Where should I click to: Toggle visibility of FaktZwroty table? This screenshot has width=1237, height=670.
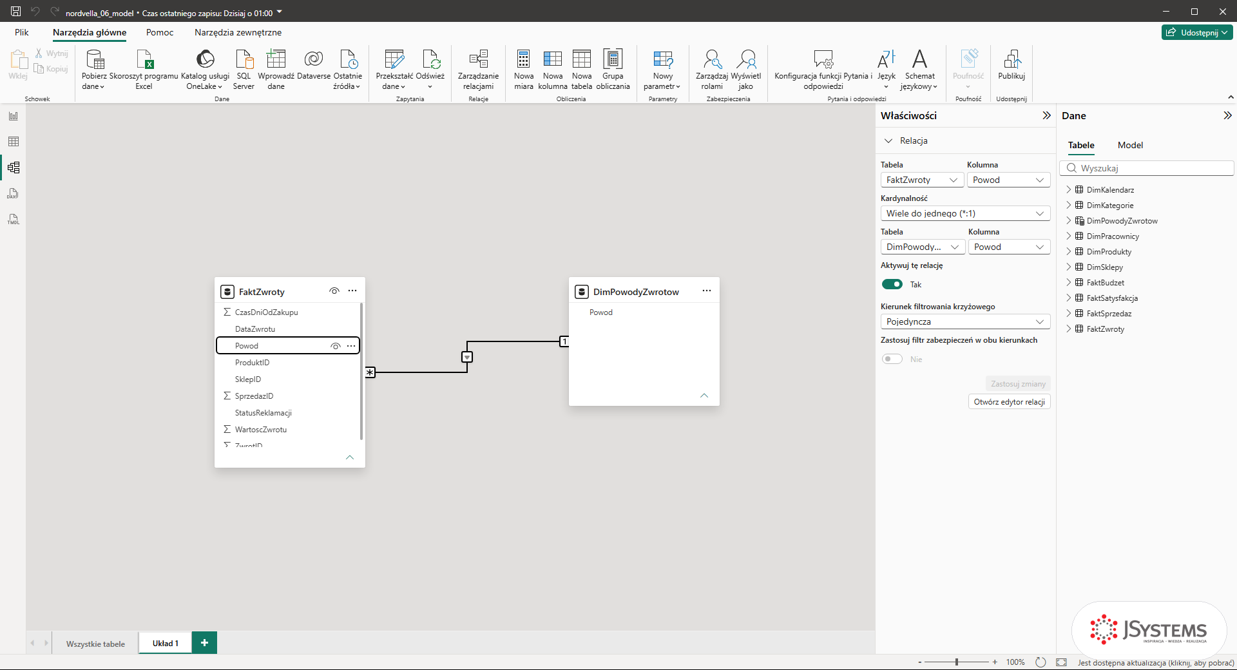(334, 291)
